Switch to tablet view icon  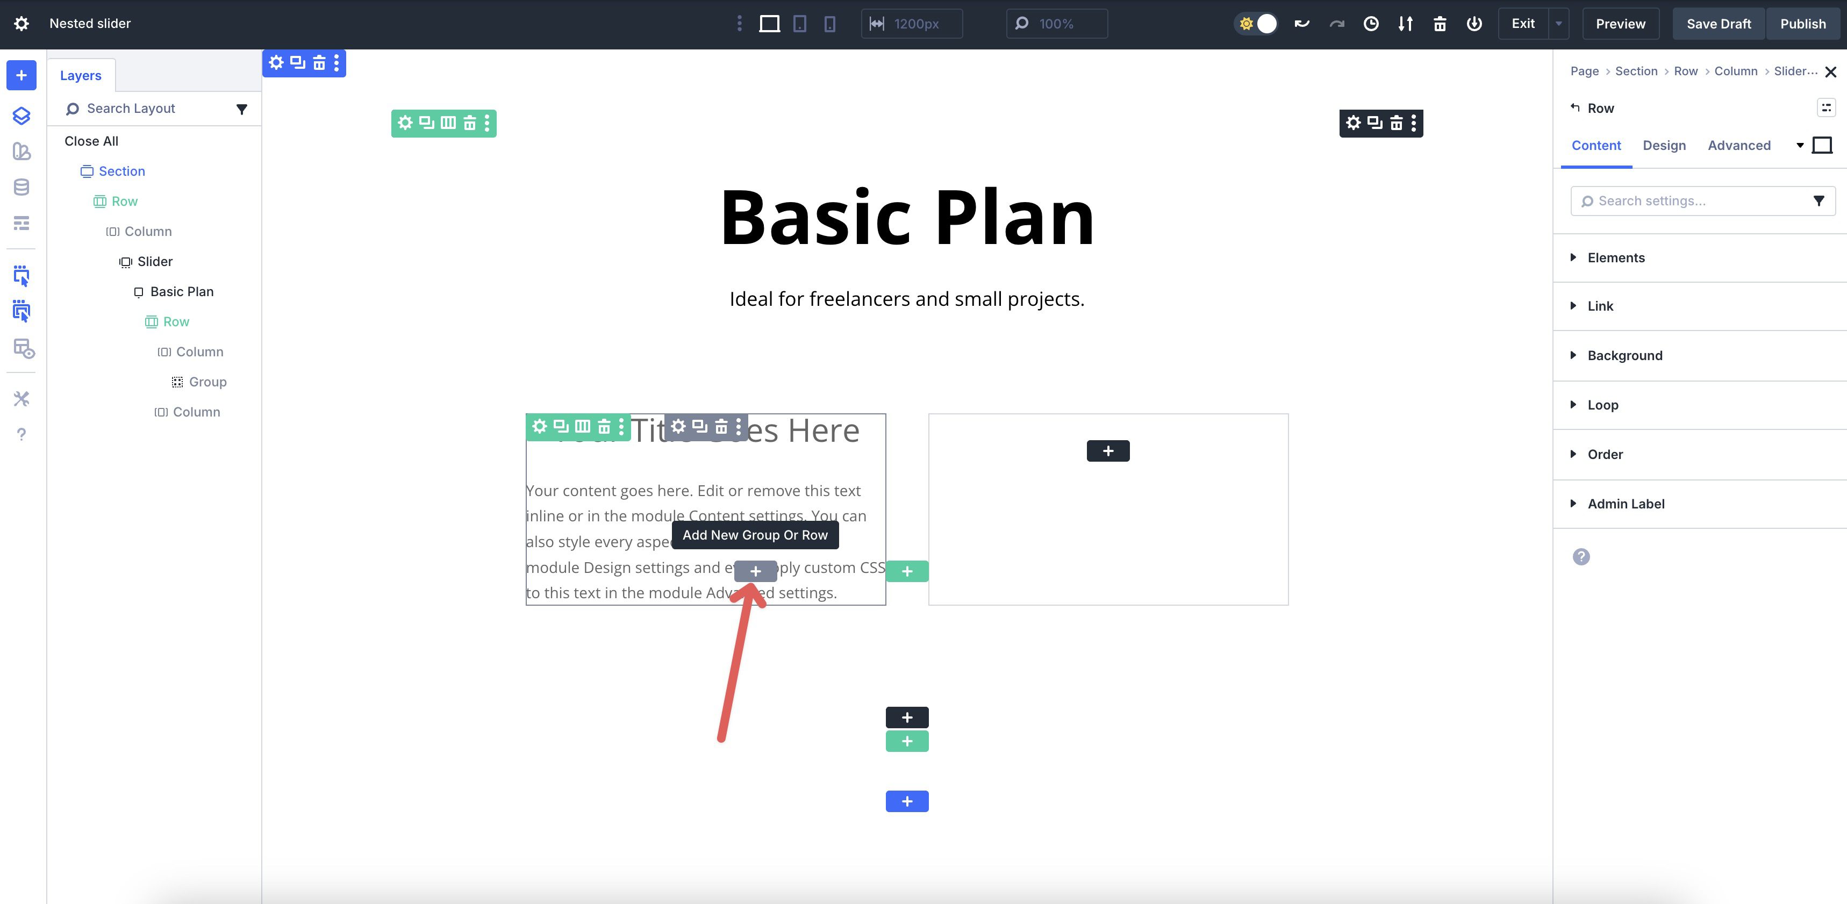pyautogui.click(x=799, y=24)
